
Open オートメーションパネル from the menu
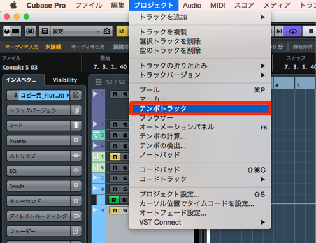tap(200, 127)
